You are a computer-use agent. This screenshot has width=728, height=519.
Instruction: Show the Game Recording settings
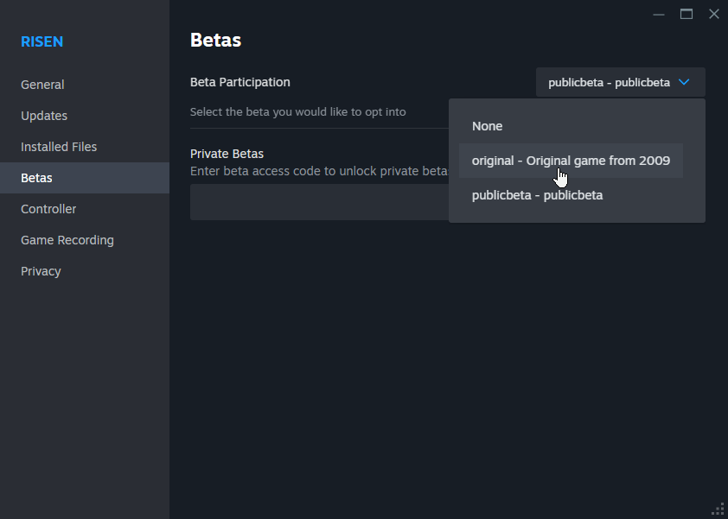[67, 240]
